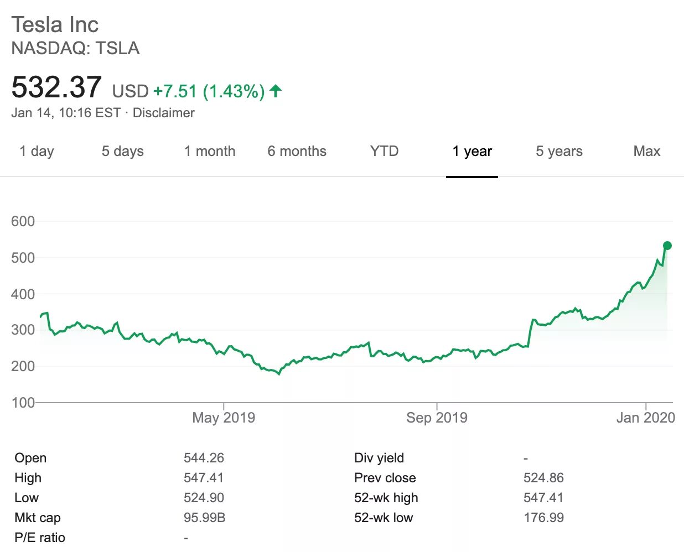
Task: Click the 52-wk high value
Action: click(x=543, y=498)
